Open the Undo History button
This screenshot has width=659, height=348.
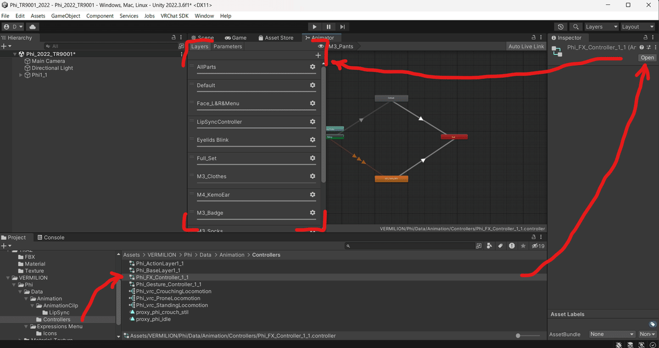(x=560, y=26)
